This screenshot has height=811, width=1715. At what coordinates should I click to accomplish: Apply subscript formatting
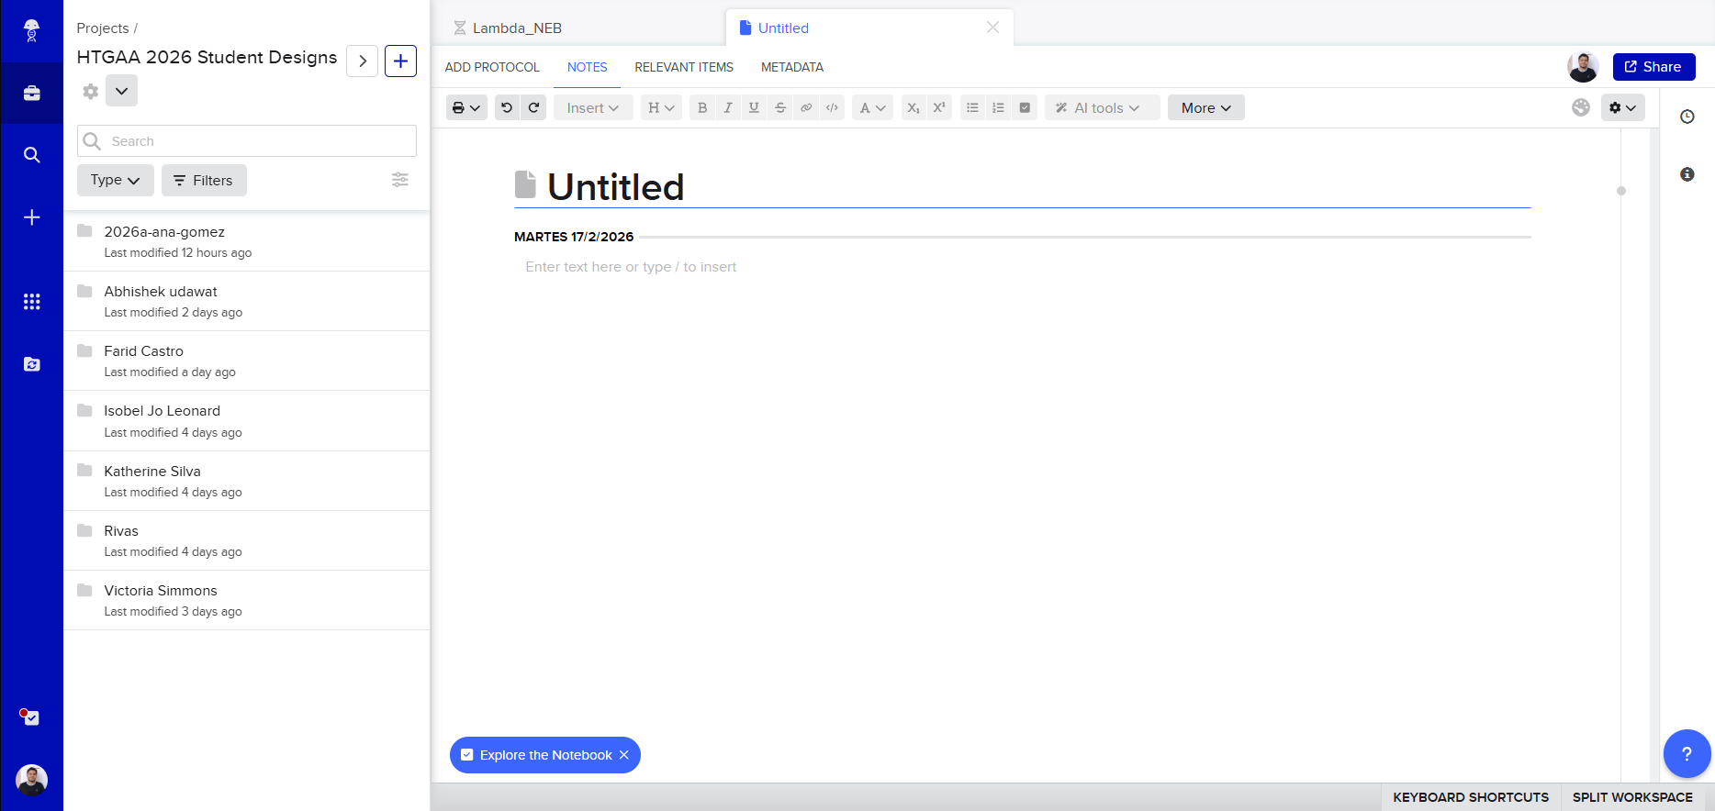pyautogui.click(x=913, y=107)
